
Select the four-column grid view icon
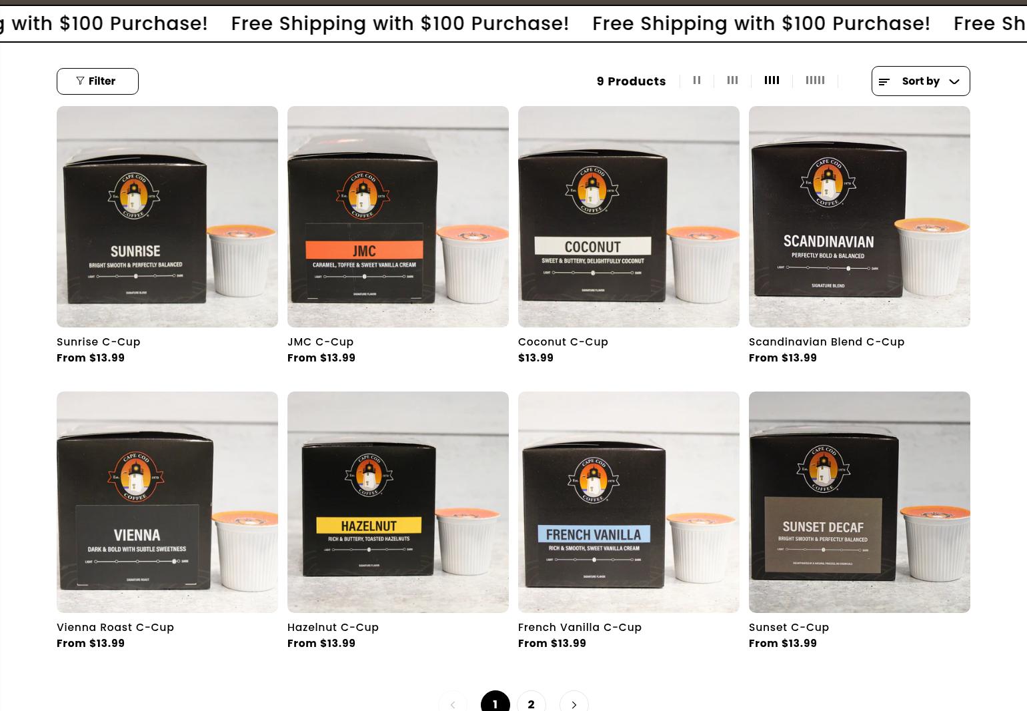[772, 81]
